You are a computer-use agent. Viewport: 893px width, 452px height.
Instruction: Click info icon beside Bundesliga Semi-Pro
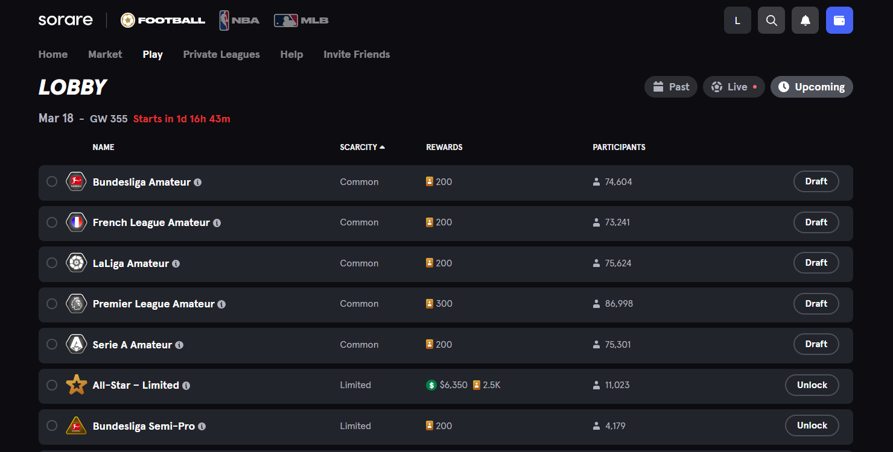pos(202,426)
